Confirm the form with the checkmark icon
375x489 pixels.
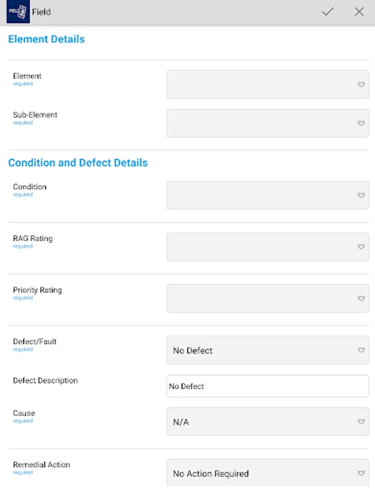tap(328, 11)
